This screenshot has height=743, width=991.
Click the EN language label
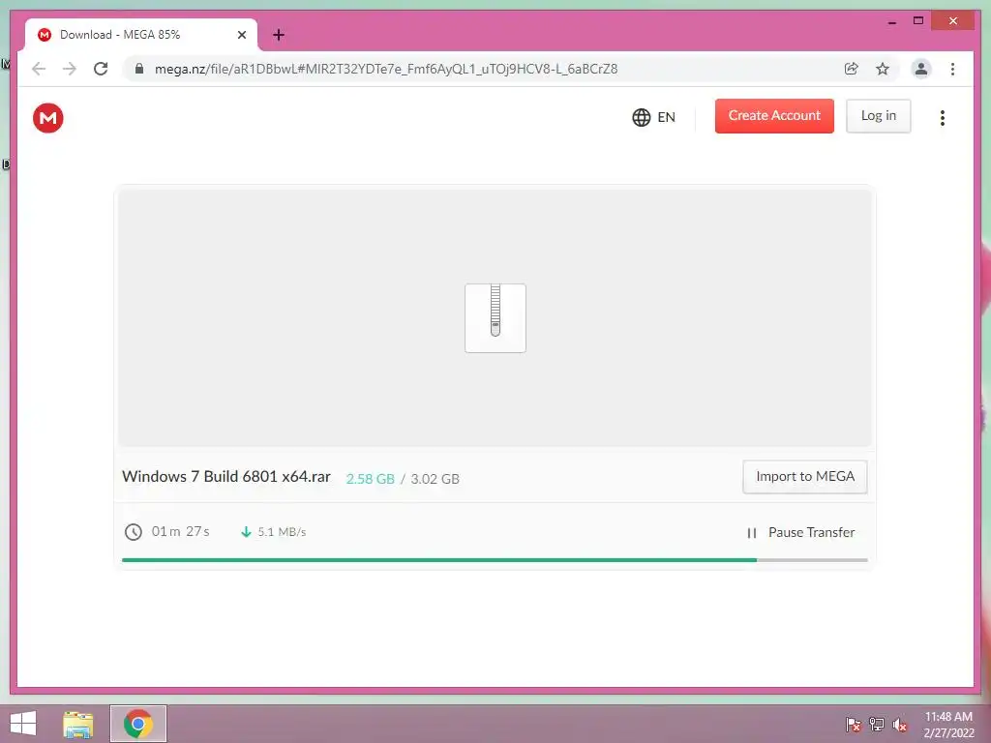click(x=666, y=117)
